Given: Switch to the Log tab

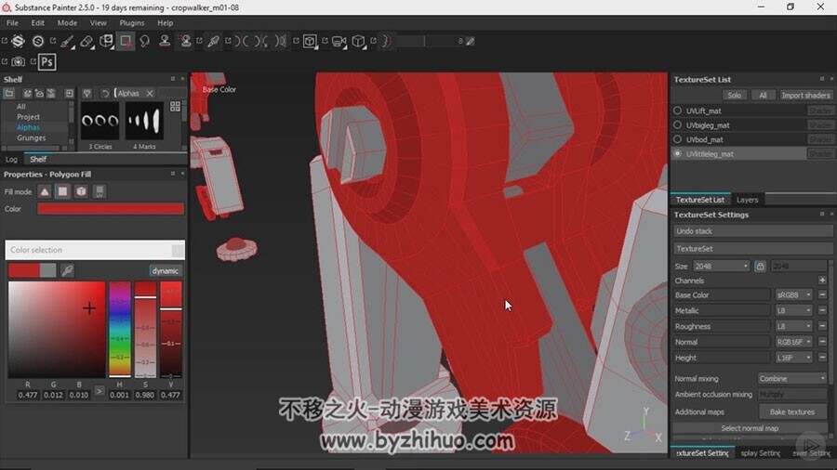Looking at the screenshot, I should point(11,160).
